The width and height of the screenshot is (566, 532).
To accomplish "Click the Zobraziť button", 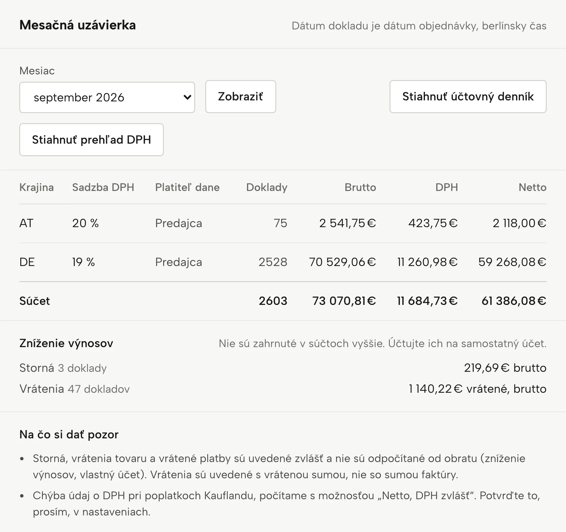I will 240,97.
